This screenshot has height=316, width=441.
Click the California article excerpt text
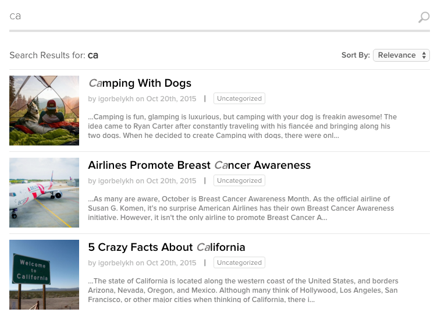243,290
